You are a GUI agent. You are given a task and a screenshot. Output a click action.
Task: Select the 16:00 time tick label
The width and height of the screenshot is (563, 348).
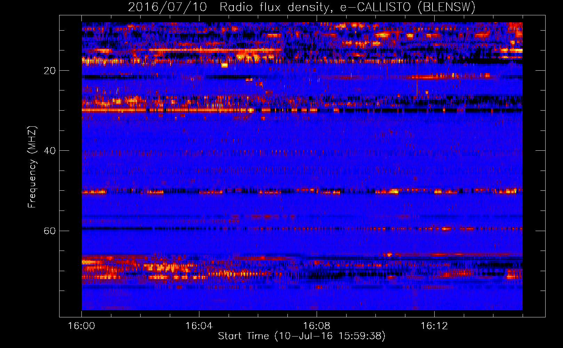pos(81,326)
